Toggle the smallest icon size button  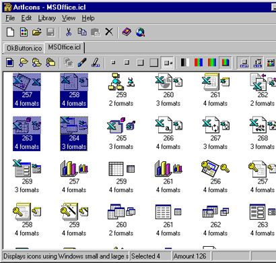[113, 63]
